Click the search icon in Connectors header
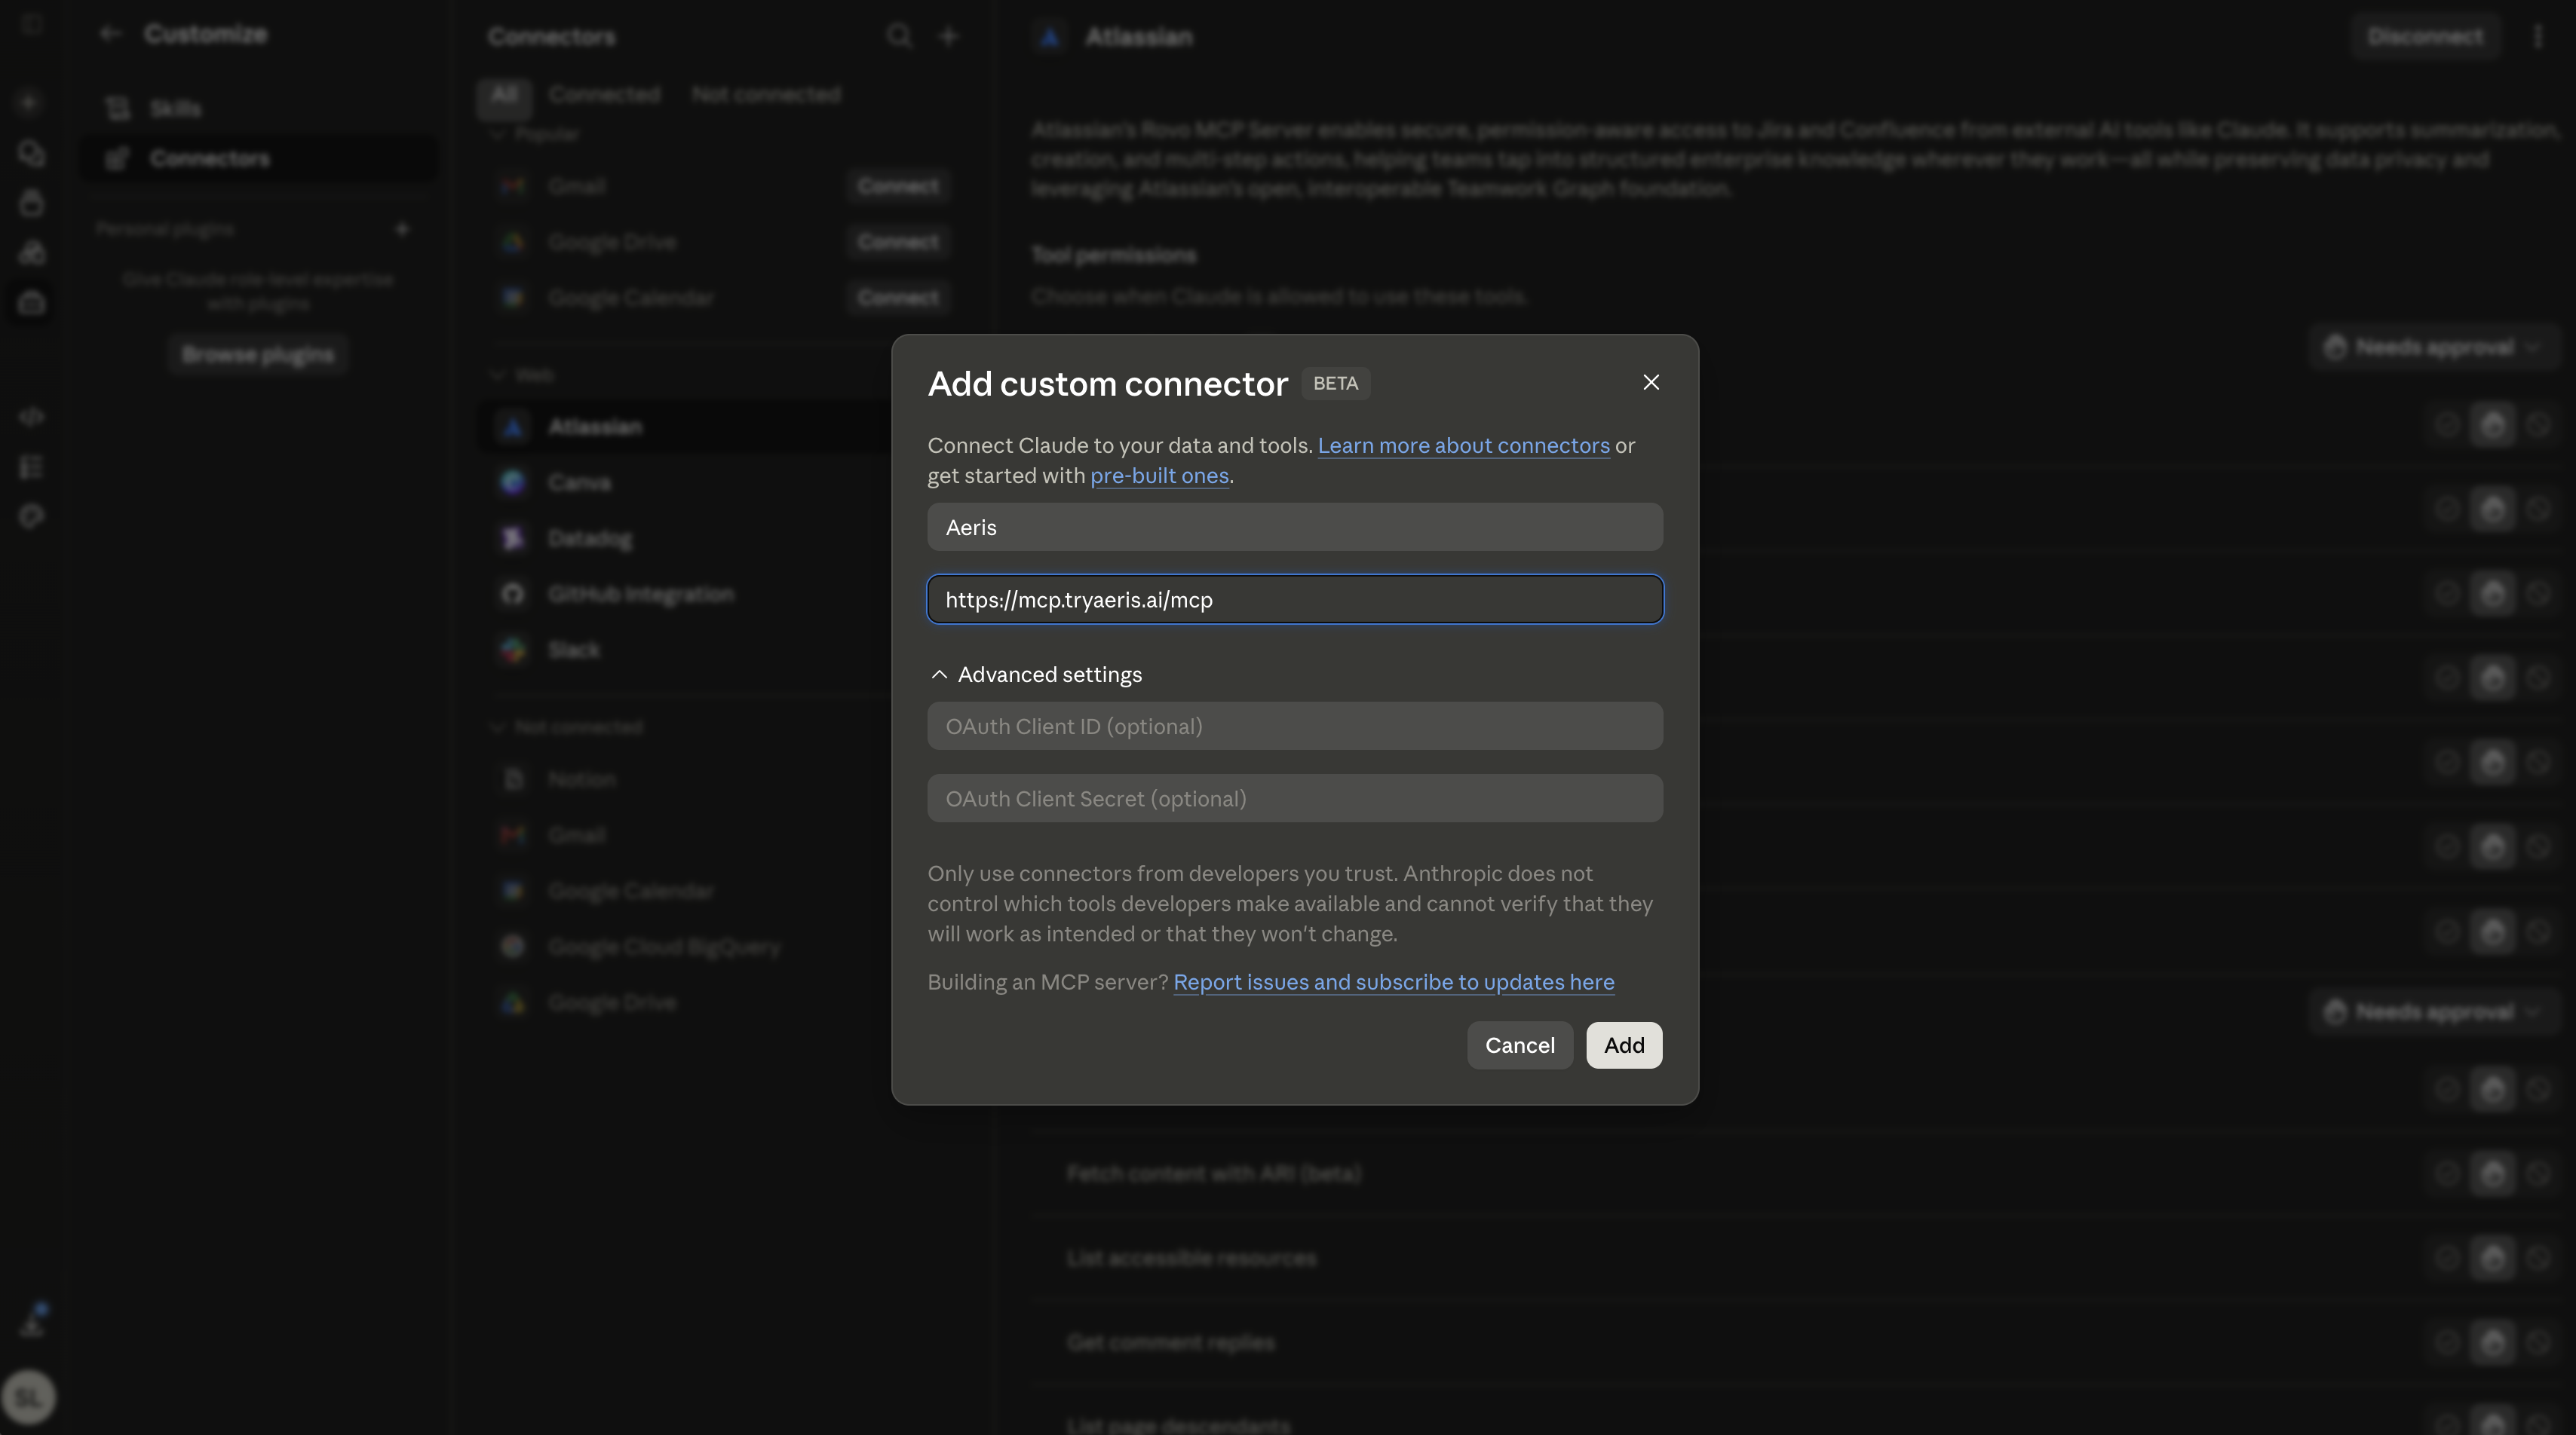This screenshot has height=1435, width=2576. point(899,37)
